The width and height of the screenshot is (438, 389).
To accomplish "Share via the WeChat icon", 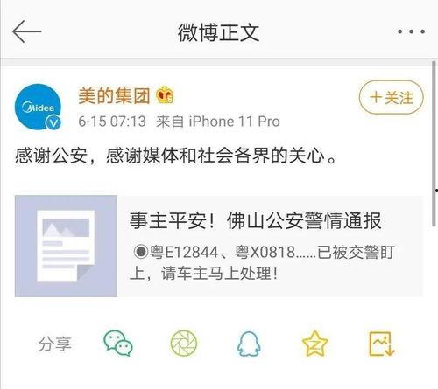I will (118, 343).
